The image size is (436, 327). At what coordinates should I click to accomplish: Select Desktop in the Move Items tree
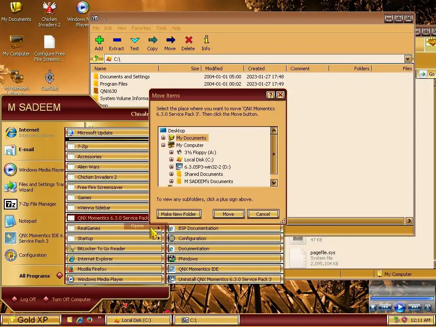point(176,131)
